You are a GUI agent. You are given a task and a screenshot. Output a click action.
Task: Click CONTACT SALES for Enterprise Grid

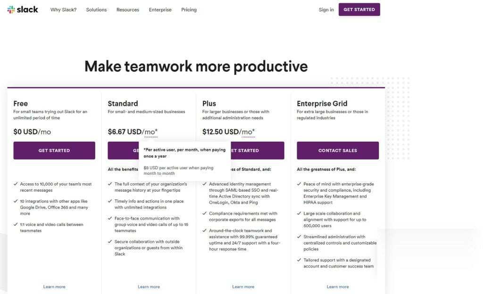[x=338, y=150]
